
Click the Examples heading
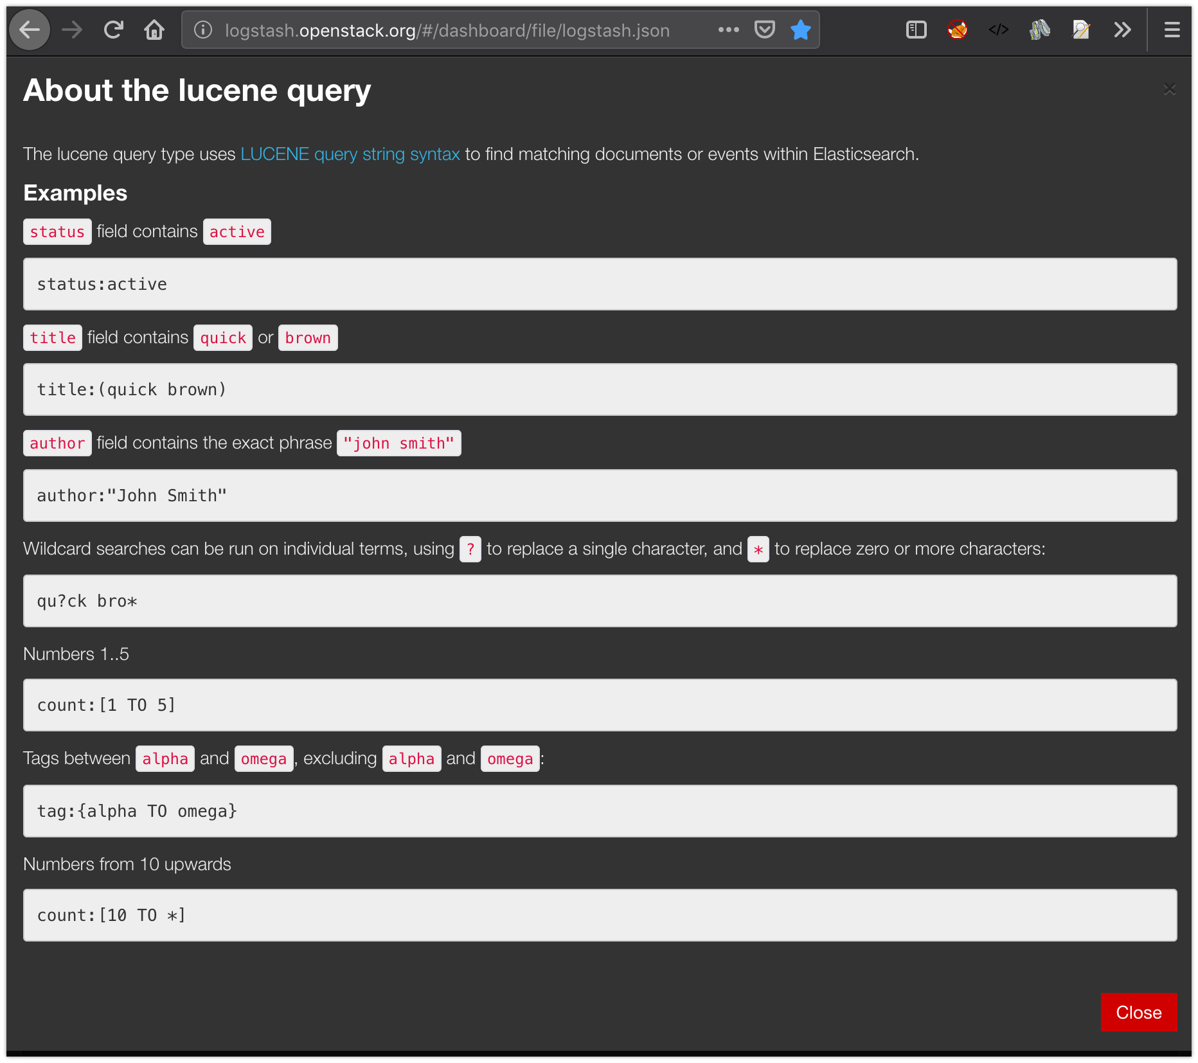tap(75, 193)
